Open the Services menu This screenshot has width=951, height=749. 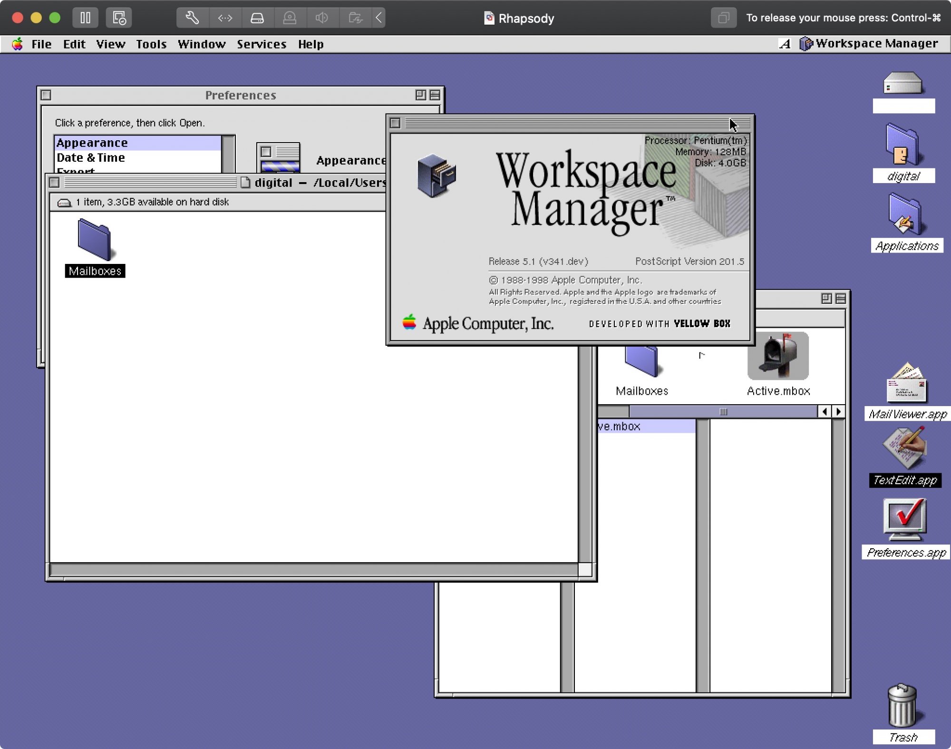(x=262, y=44)
